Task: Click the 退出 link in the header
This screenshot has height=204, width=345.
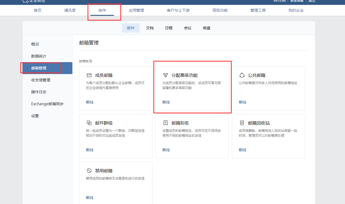Action: coord(312,1)
